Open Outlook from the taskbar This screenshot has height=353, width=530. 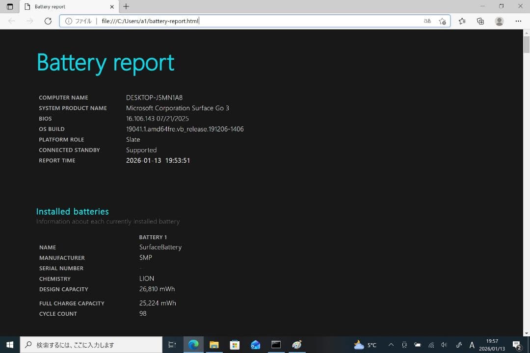click(255, 345)
